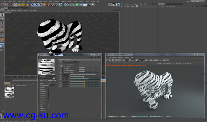Toggle the Y axis lock
This screenshot has width=207, height=122.
36,5
